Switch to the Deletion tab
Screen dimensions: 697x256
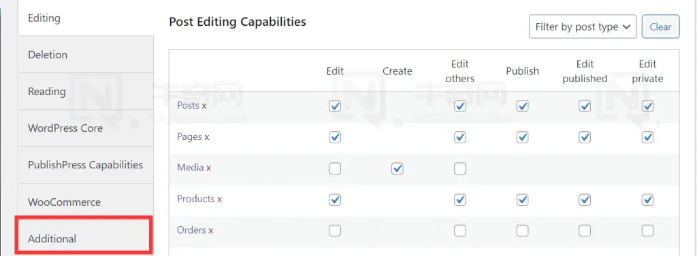86,54
